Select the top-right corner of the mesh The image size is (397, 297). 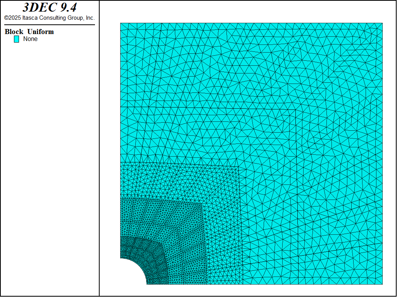382,24
